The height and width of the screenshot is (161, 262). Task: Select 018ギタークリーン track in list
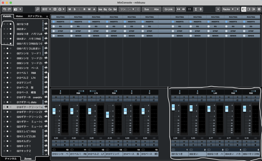tap(29, 107)
